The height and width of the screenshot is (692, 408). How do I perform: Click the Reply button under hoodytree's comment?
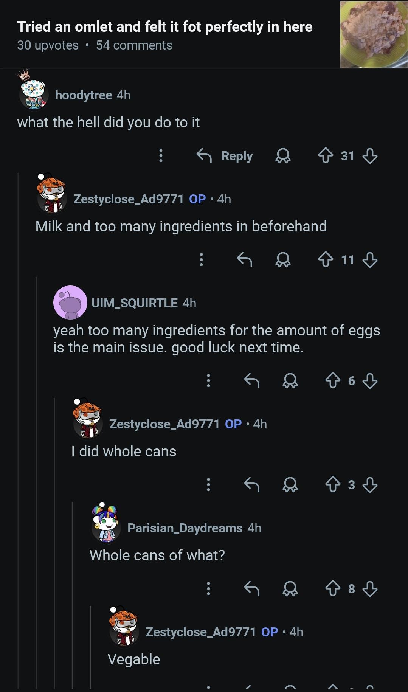click(225, 156)
